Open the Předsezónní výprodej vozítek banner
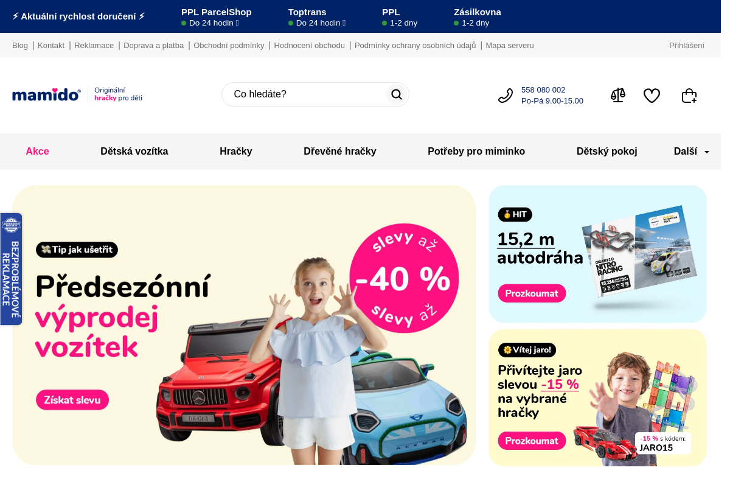Screen dimensions: 730x487 (244, 325)
